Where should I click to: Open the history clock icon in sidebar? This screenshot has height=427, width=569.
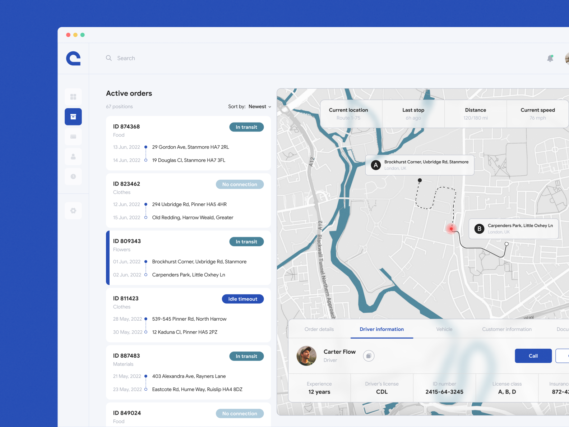click(73, 176)
